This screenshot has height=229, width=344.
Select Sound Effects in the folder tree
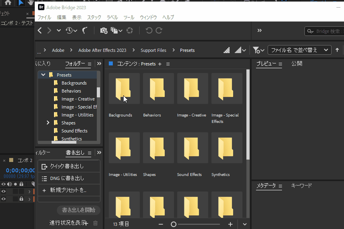click(74, 131)
